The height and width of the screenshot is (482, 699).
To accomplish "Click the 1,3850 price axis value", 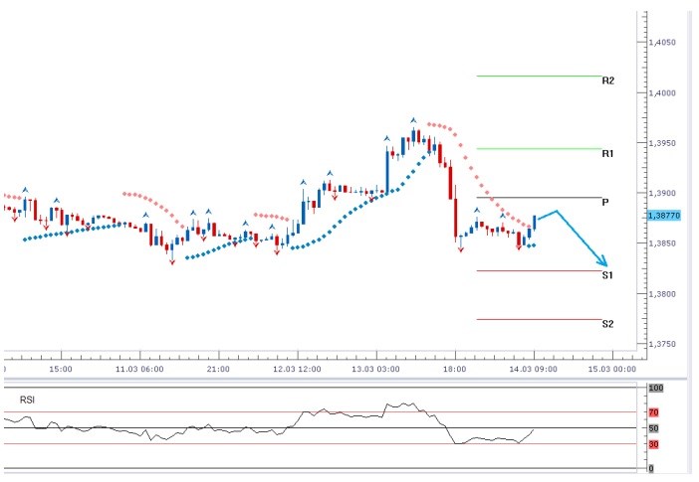I will click(x=662, y=243).
